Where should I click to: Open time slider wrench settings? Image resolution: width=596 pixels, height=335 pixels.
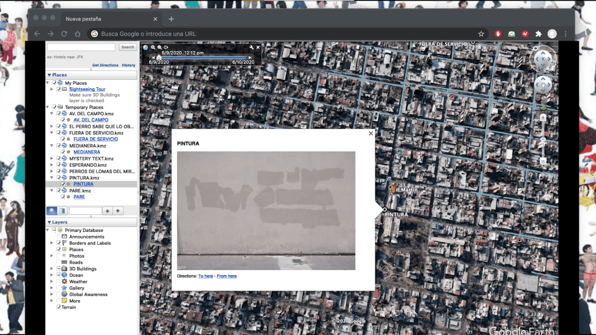tap(251, 47)
